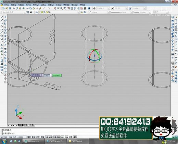Toggle 对象捕捉 (Osnap) in status bar
Viewport: 178px width, 144px height.
(x=49, y=137)
